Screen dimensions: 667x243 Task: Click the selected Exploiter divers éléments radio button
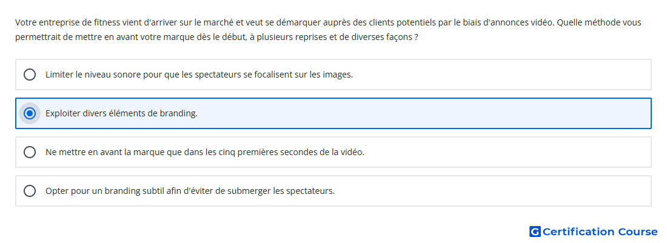click(30, 113)
